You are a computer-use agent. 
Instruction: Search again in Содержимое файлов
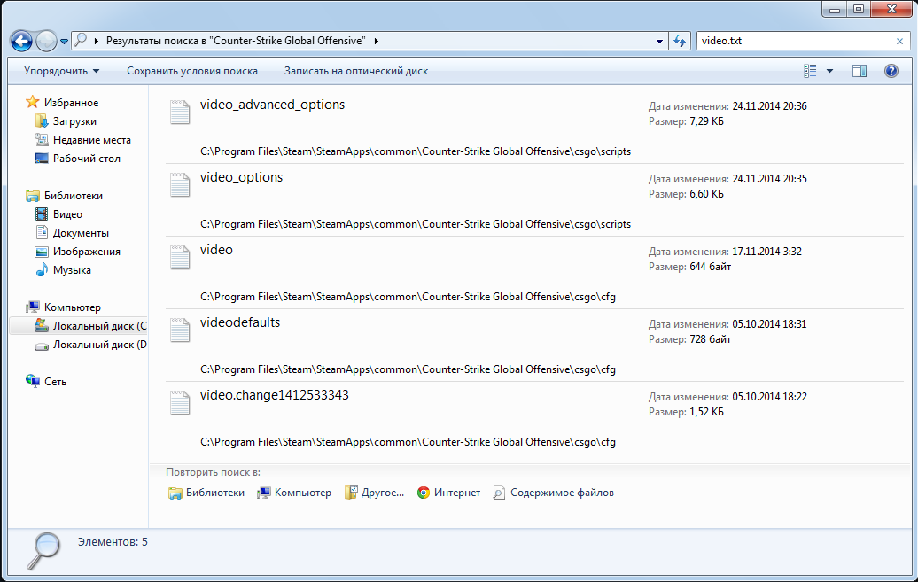pos(553,493)
